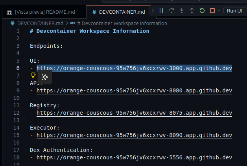Image resolution: width=247 pixels, height=166 pixels.
Task: Open the API endpoint link ending -8080
Action: (134, 90)
